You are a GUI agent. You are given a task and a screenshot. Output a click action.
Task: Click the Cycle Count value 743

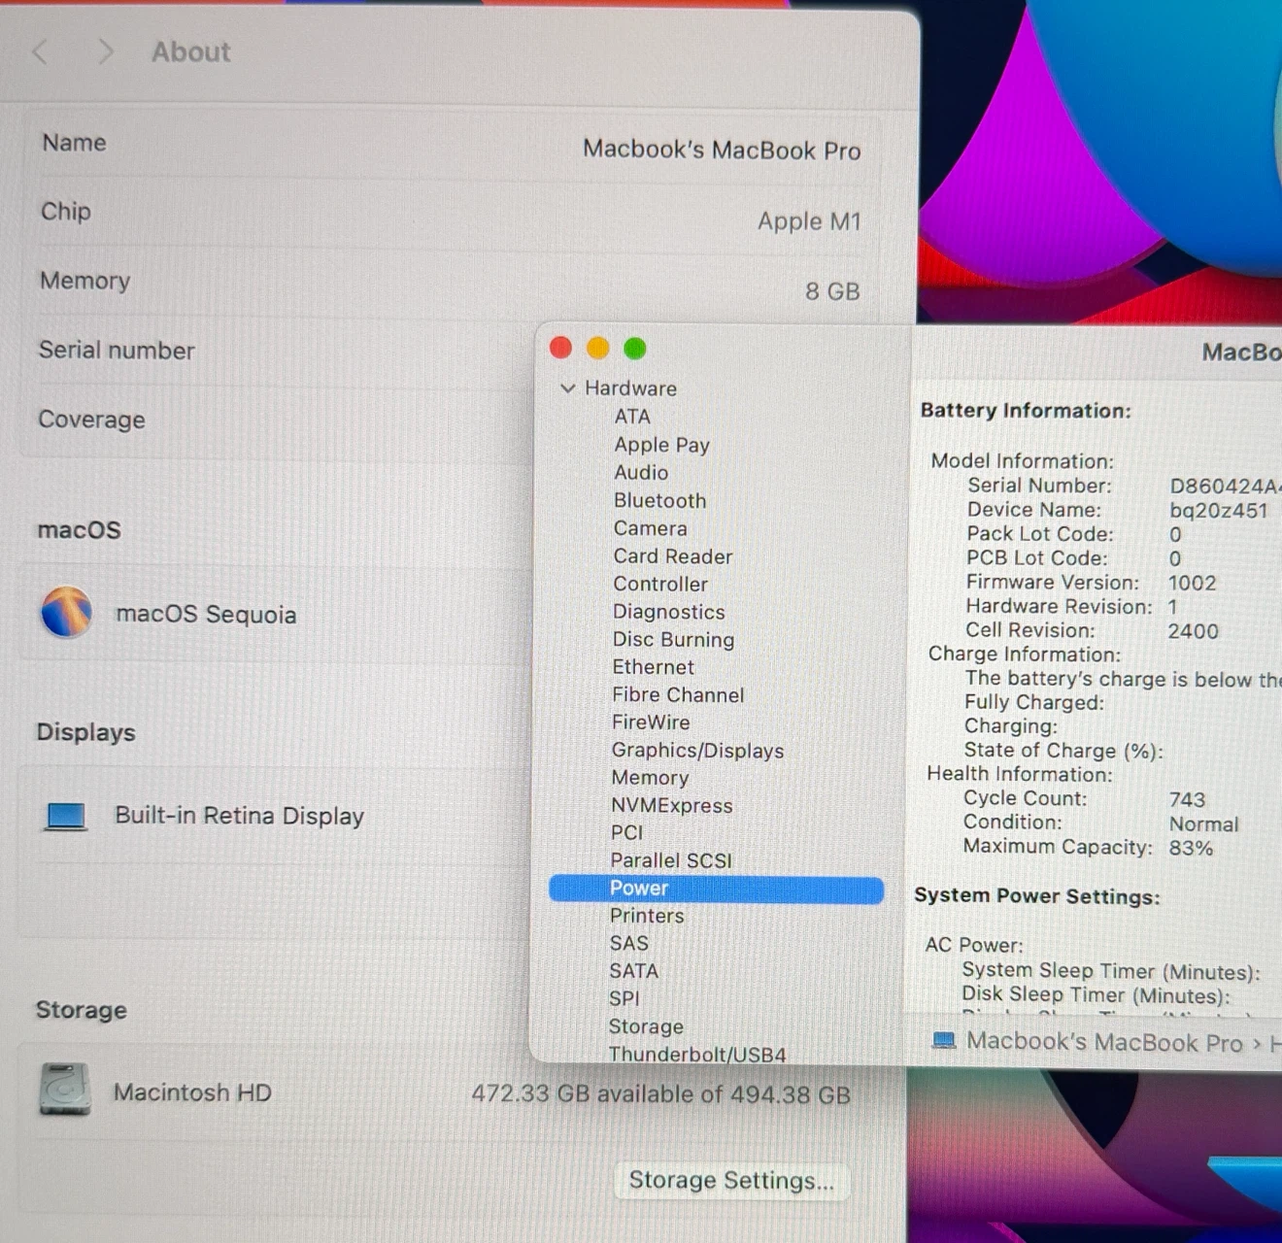1187,799
